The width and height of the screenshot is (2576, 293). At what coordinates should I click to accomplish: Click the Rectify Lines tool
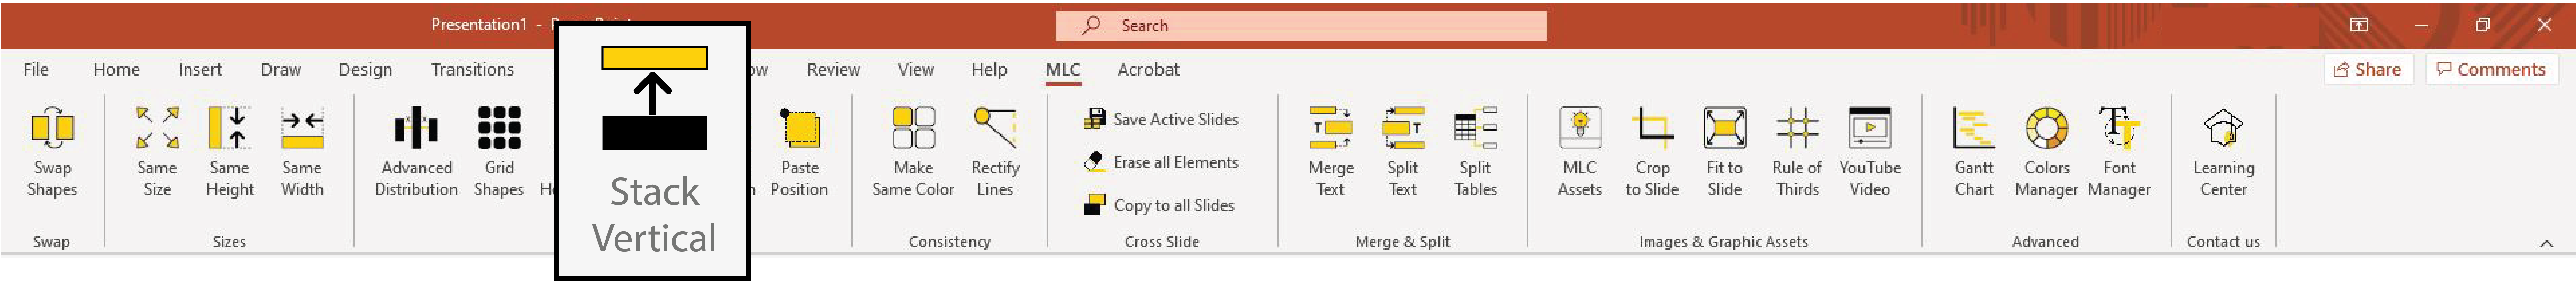pyautogui.click(x=995, y=150)
